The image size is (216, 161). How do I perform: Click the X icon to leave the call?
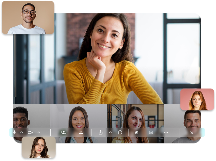click(192, 132)
